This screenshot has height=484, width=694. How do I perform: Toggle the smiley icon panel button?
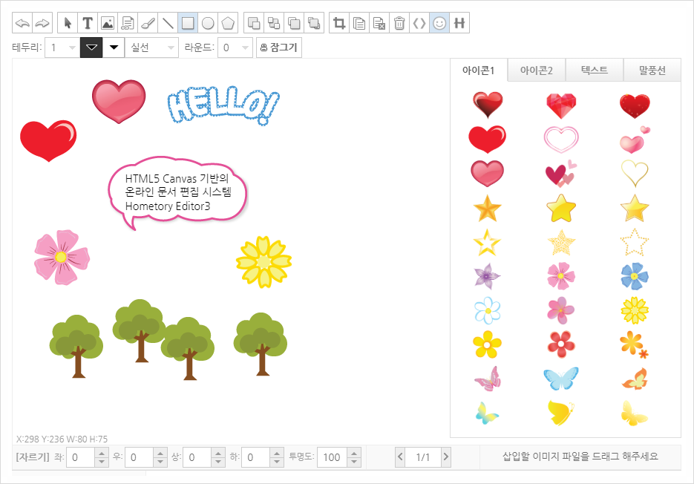click(439, 23)
